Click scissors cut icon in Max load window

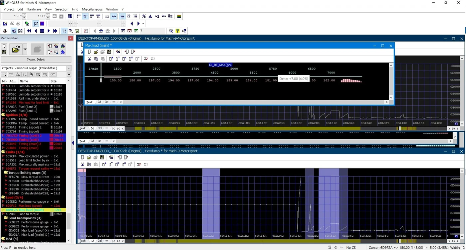tap(89, 59)
